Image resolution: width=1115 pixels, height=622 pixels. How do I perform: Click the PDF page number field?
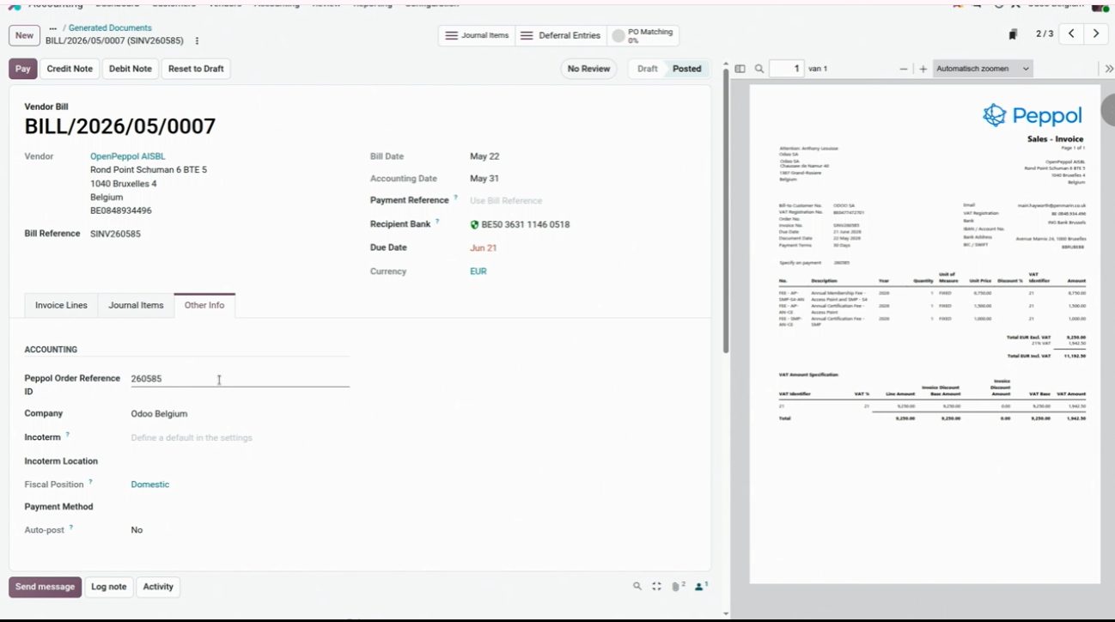point(786,69)
